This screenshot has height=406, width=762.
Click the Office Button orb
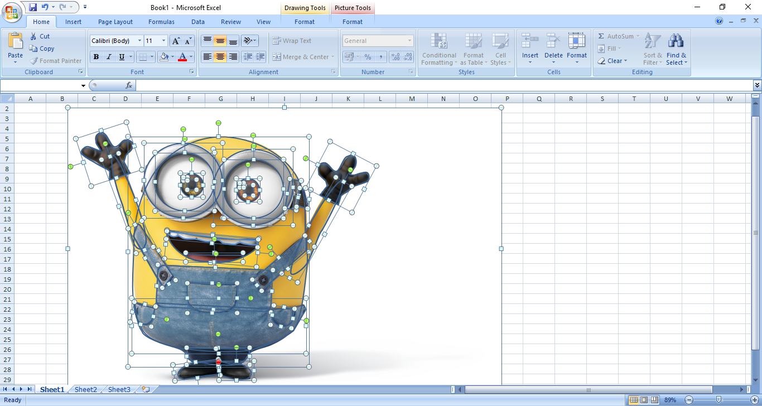11,11
